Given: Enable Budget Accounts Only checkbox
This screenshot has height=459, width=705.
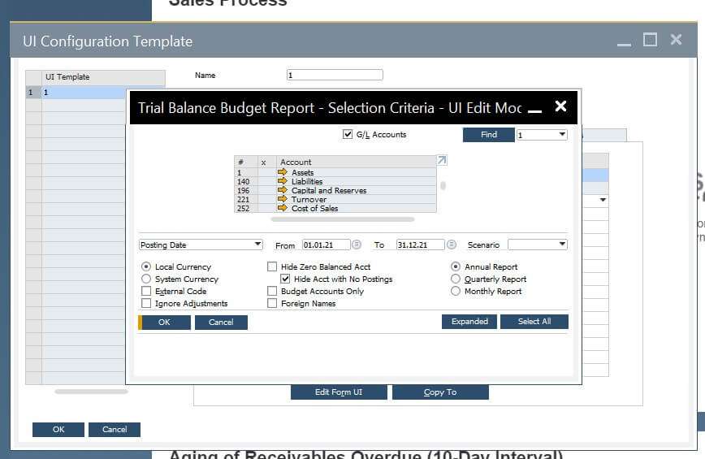Looking at the screenshot, I should (x=272, y=291).
